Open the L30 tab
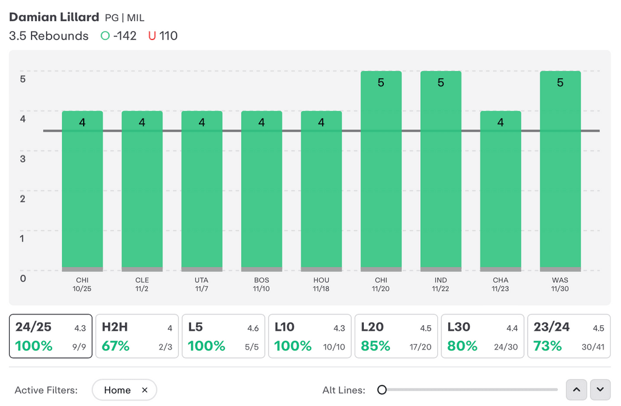This screenshot has height=406, width=621. click(482, 336)
